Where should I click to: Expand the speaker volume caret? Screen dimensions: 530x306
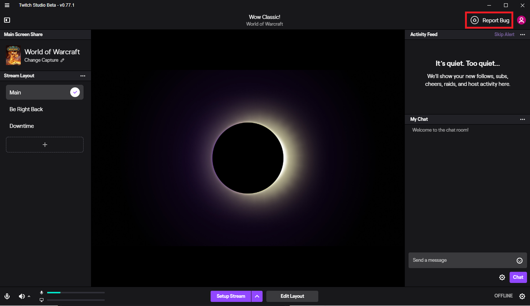(29, 296)
